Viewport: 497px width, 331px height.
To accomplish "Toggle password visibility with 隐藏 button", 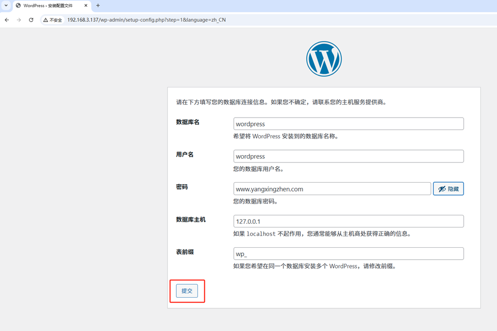I will click(x=448, y=189).
